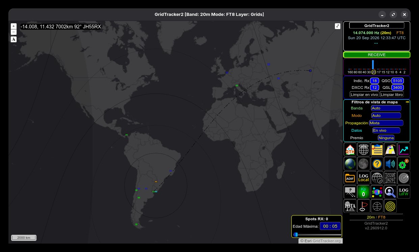Click the Limpiar libro button
Image resolution: width=419 pixels, height=252 pixels.
coord(392,95)
